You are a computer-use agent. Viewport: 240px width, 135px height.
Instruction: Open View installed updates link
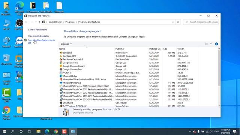[x=38, y=36]
